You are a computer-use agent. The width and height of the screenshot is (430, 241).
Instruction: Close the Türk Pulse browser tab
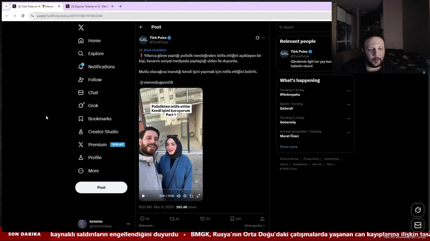pos(59,6)
